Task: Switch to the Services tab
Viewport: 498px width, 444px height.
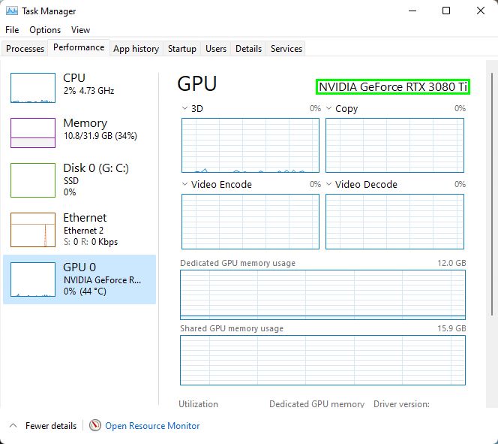Action: pyautogui.click(x=286, y=49)
